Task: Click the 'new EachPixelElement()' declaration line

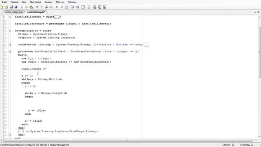Action: pyautogui.click(x=66, y=62)
